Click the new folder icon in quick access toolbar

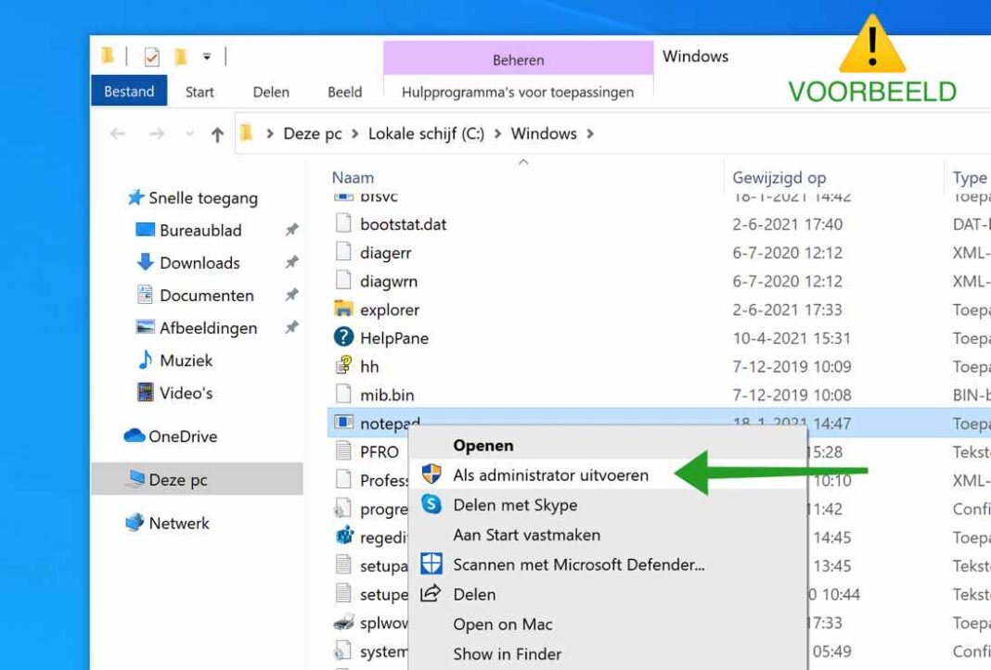point(181,57)
